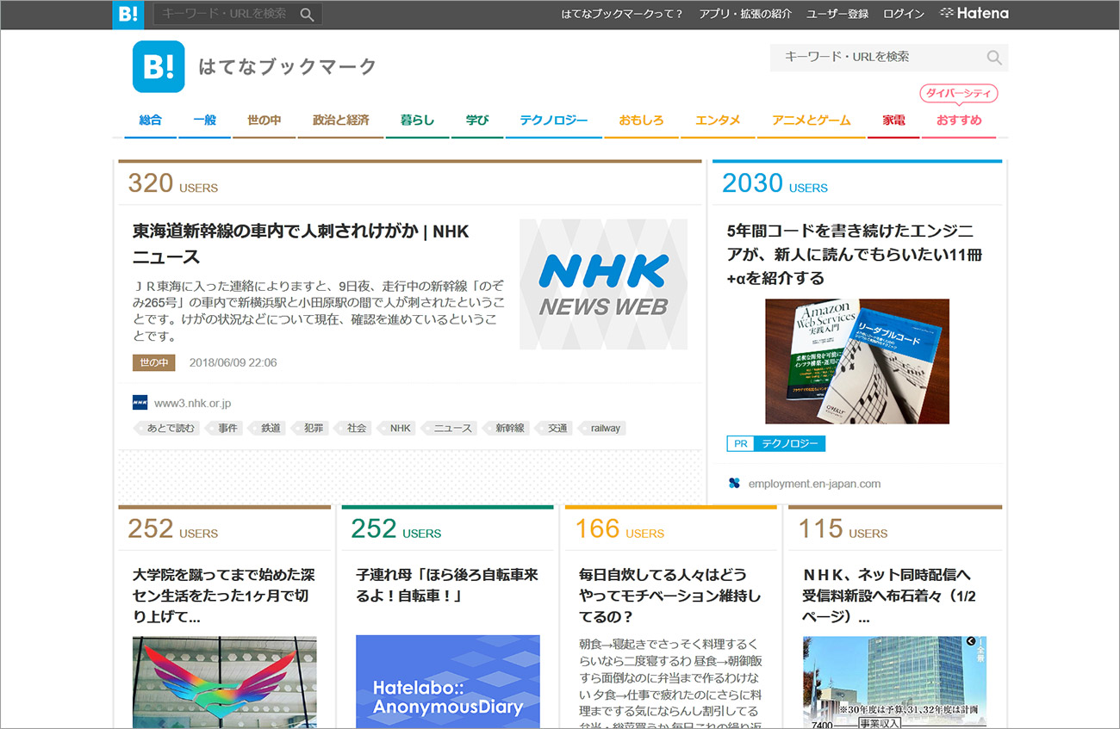This screenshot has height=729, width=1120.
Task: Open the article 5年間コードを書き続けたエンジニア
Action: [x=855, y=255]
